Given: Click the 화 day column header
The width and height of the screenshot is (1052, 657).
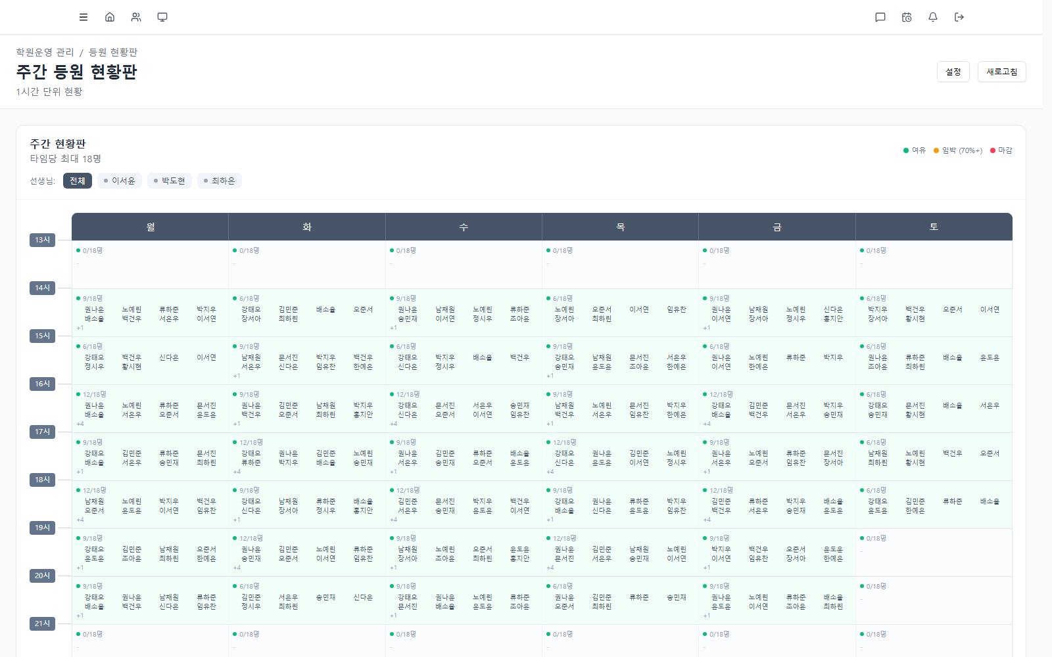Looking at the screenshot, I should pyautogui.click(x=307, y=227).
